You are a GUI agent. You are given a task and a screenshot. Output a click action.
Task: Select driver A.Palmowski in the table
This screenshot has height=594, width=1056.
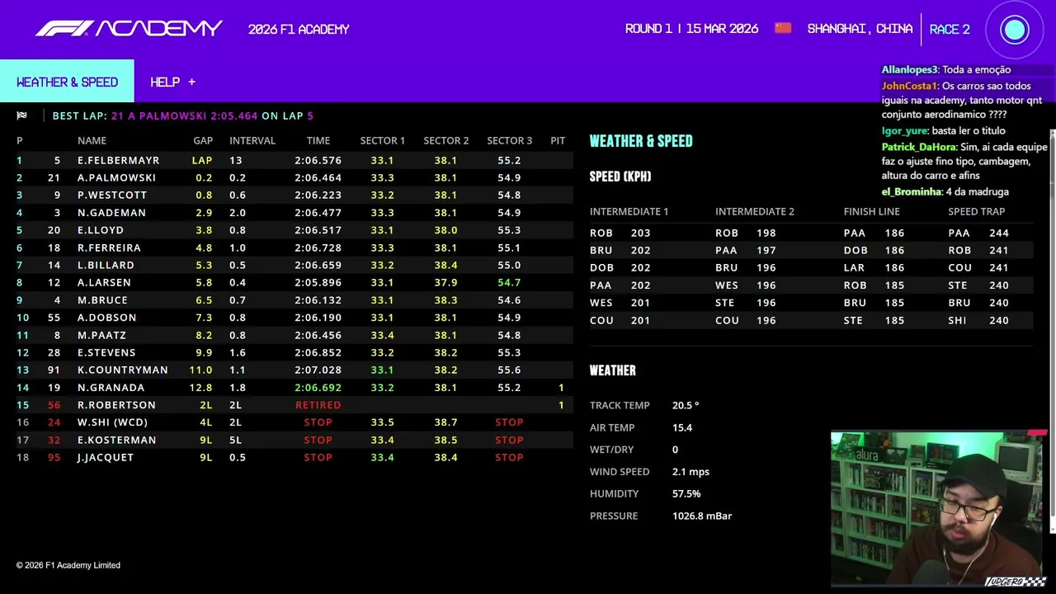pyautogui.click(x=116, y=177)
